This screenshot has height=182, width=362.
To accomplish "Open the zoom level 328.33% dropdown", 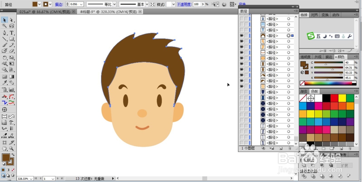I will click(30, 178).
